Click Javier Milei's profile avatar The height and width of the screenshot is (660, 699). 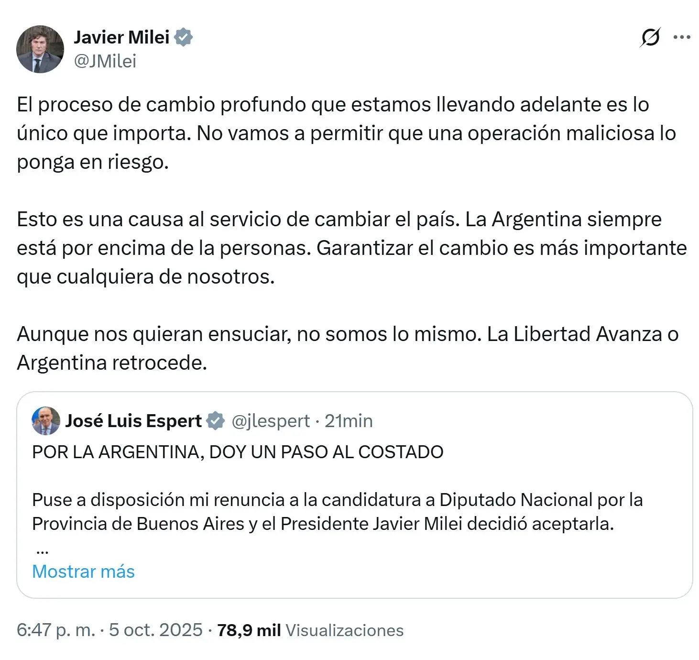[40, 49]
